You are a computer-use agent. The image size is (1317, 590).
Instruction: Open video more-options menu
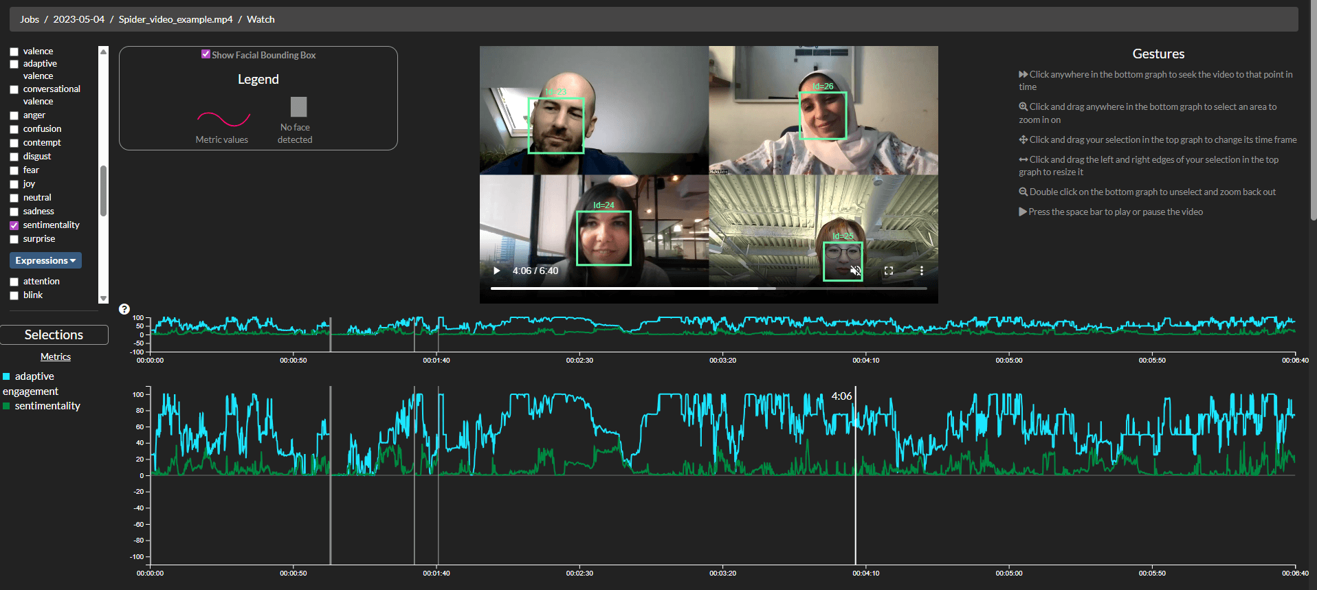[922, 271]
